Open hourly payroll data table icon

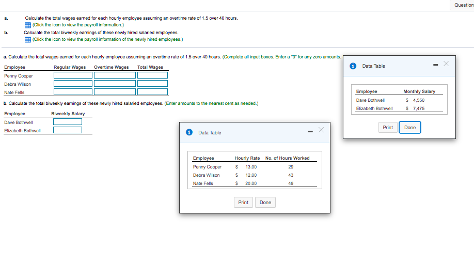(x=27, y=25)
